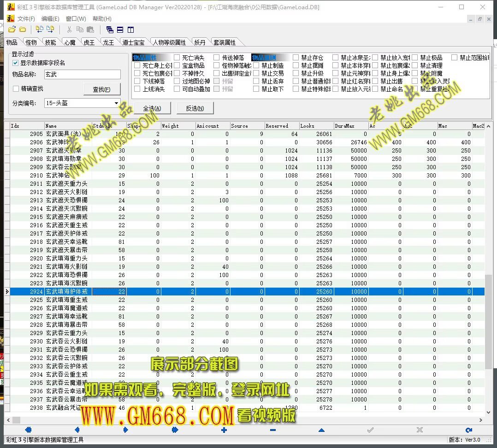Go to last record navigation arrow
Viewport: 497px width, 448px height.
tap(175, 430)
